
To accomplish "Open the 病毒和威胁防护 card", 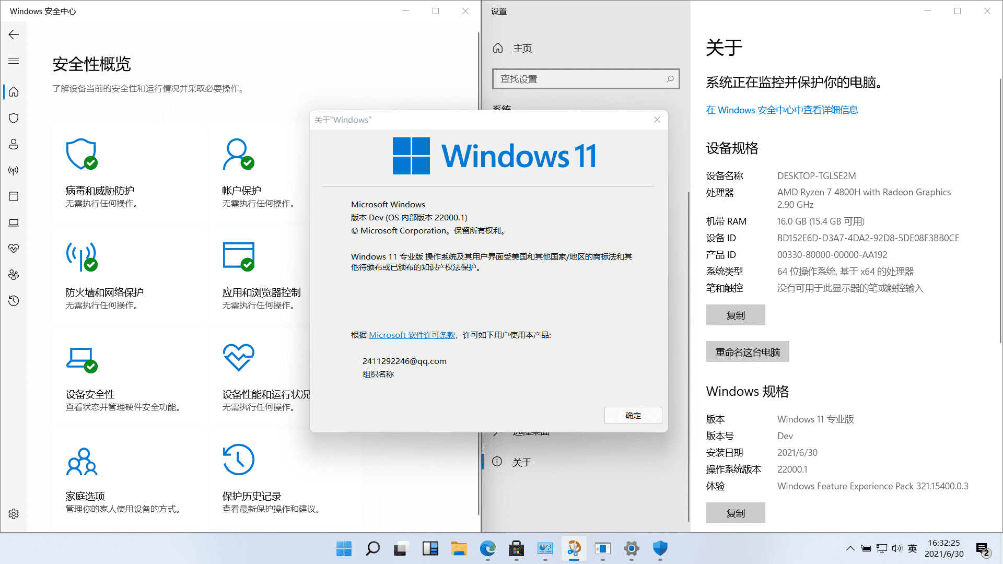I will [x=129, y=174].
